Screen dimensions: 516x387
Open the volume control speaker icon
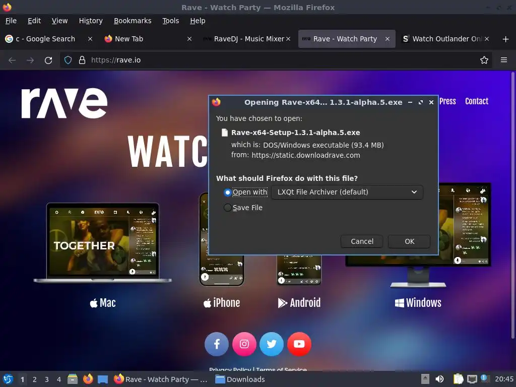(x=439, y=379)
